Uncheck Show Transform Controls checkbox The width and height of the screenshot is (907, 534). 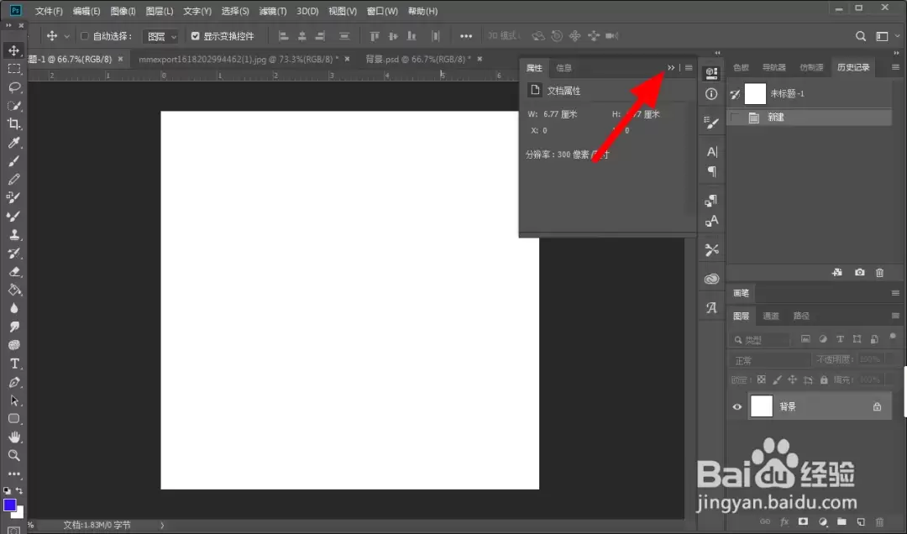(x=196, y=36)
